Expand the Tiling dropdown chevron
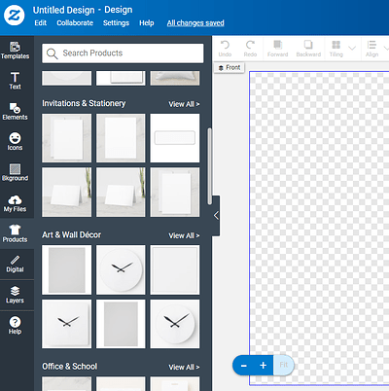 tap(352, 49)
